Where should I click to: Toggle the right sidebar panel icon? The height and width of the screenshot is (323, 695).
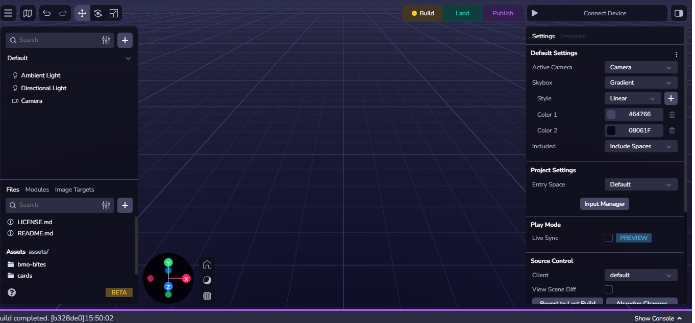(678, 13)
